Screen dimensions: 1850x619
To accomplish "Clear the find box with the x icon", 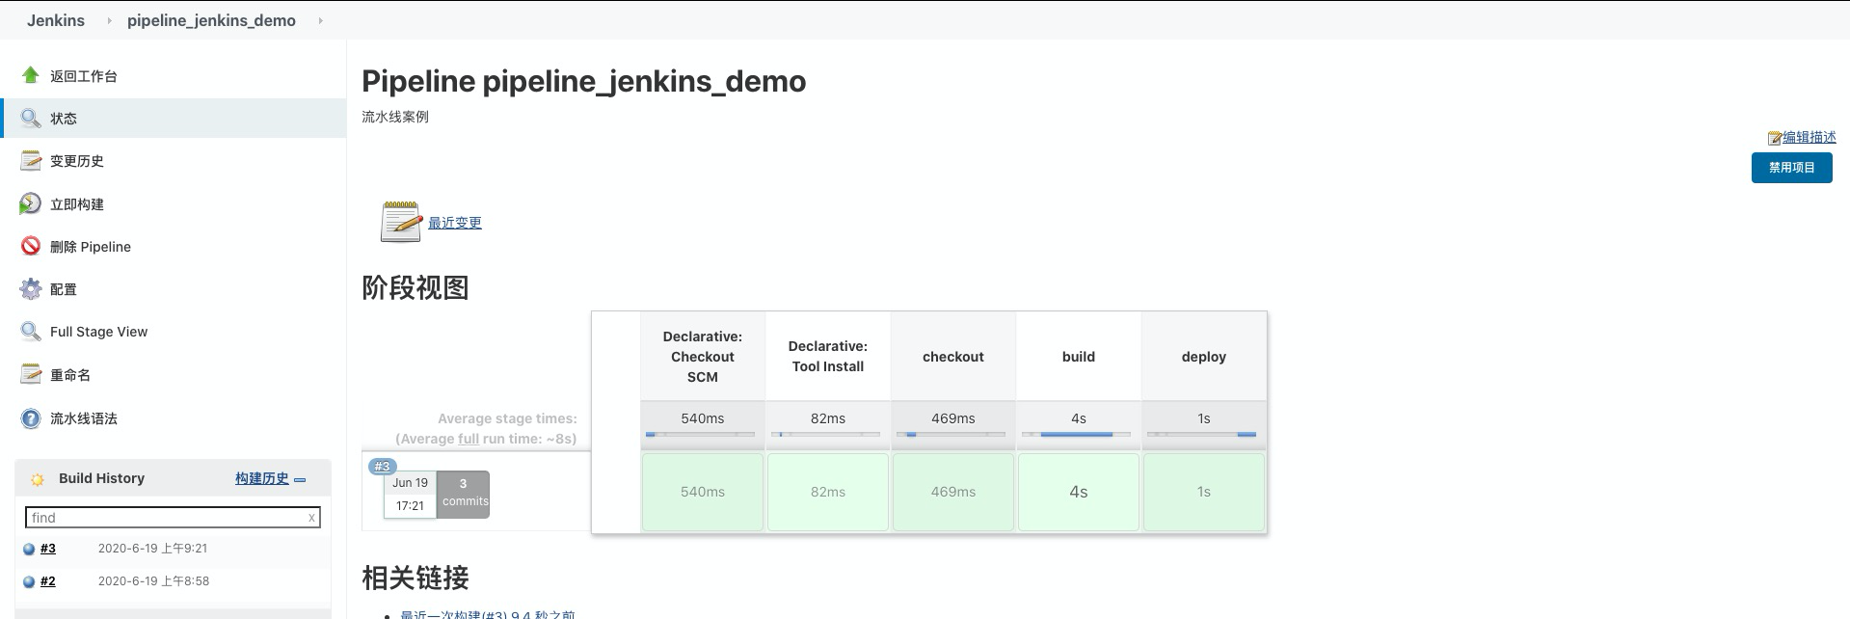I will tap(311, 518).
